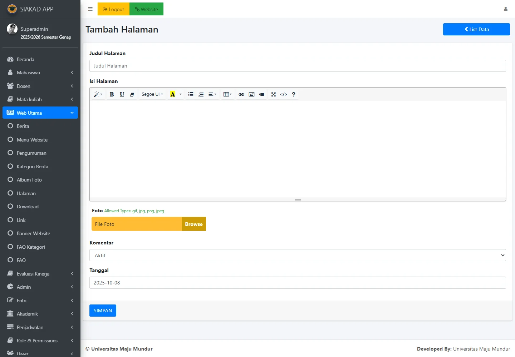Toggle code view in the editor

point(284,94)
